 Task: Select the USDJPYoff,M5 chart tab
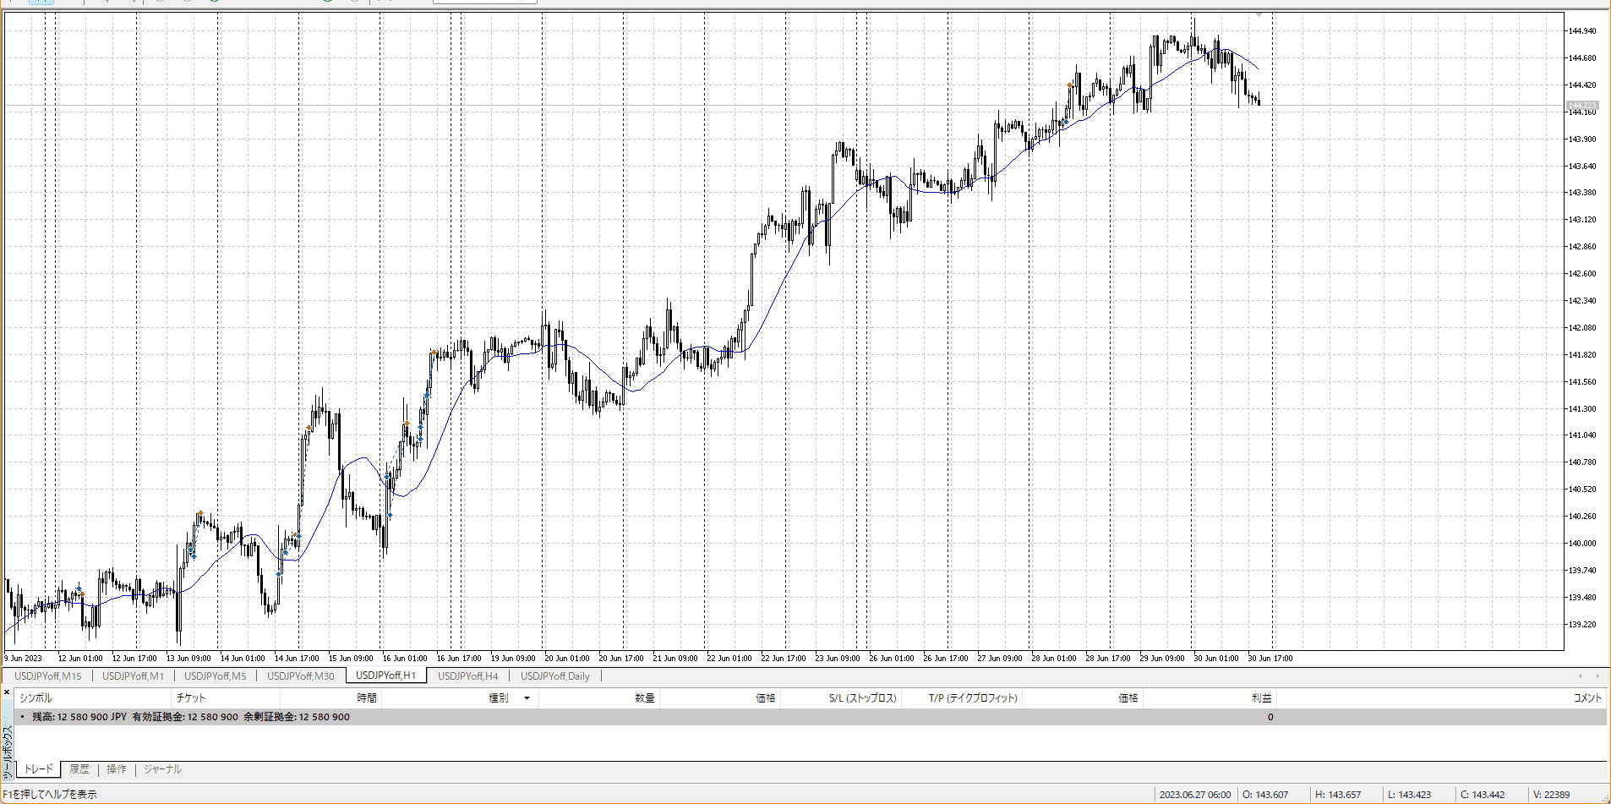click(215, 676)
